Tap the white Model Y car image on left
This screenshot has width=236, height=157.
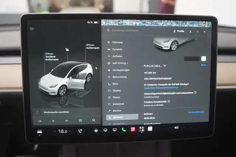(66, 78)
